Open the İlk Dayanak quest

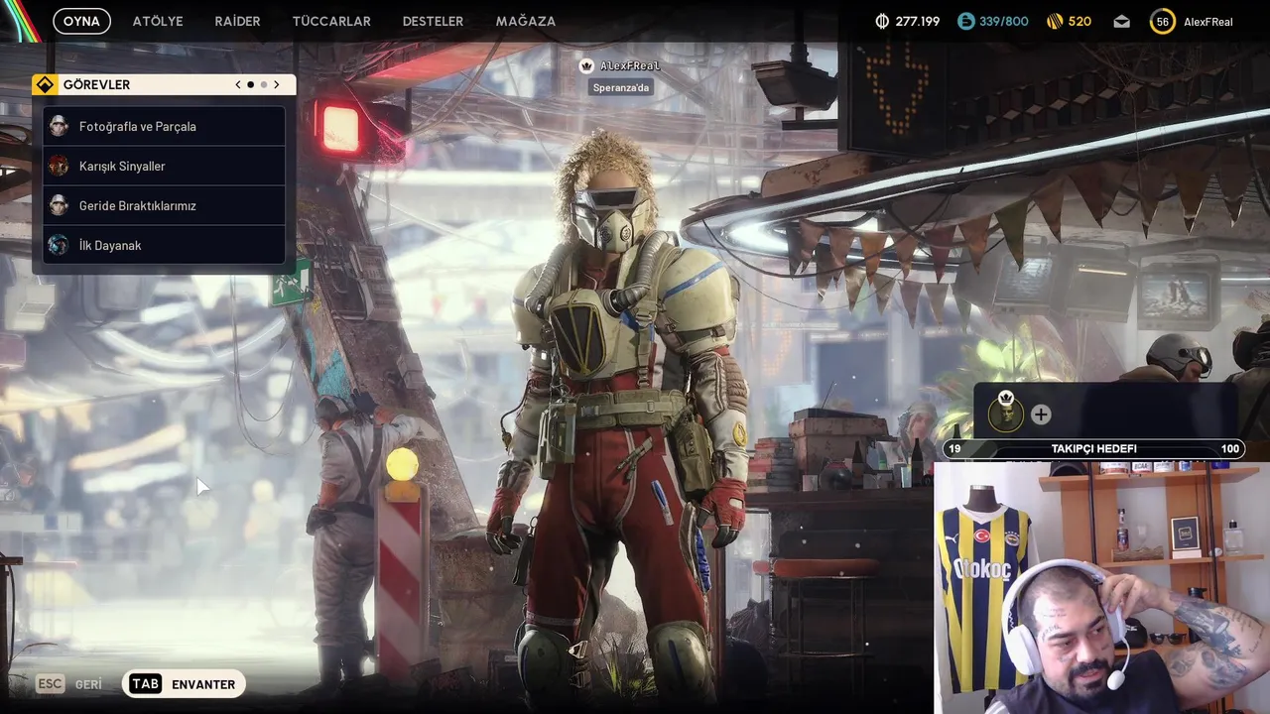click(x=164, y=245)
